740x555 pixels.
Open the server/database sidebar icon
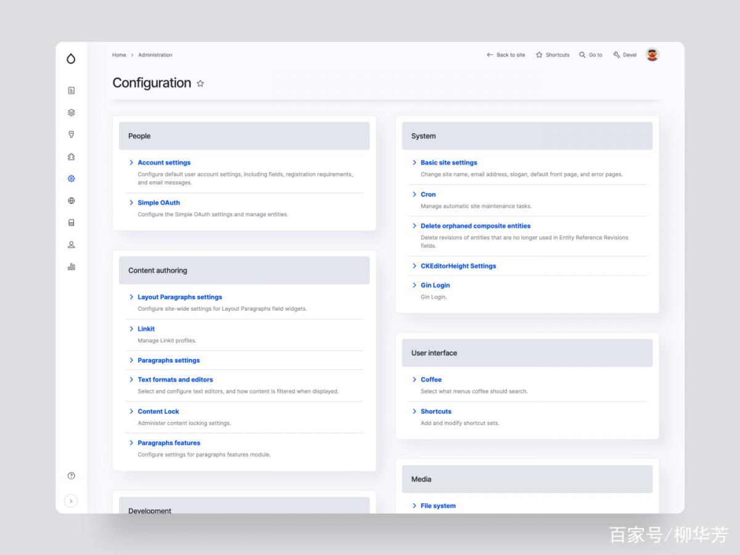pos(71,223)
